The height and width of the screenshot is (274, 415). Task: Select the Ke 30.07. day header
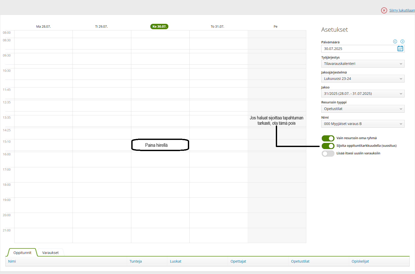click(159, 26)
